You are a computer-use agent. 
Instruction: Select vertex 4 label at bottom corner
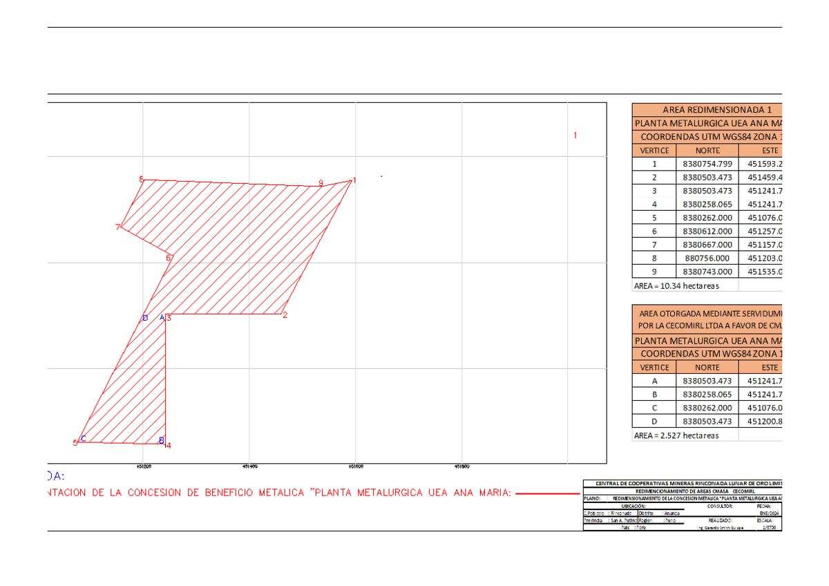click(168, 445)
